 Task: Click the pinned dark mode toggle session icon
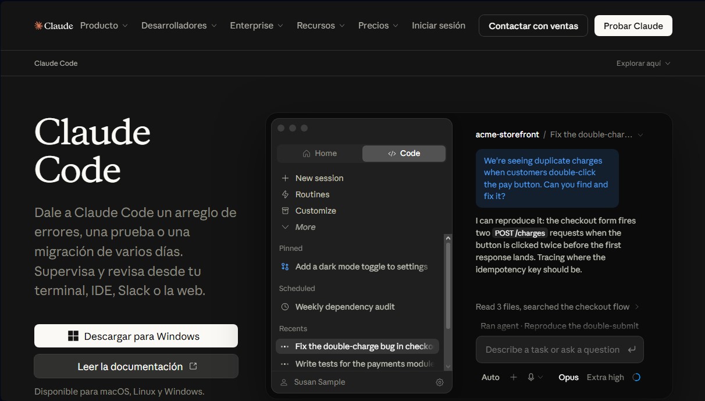(285, 267)
